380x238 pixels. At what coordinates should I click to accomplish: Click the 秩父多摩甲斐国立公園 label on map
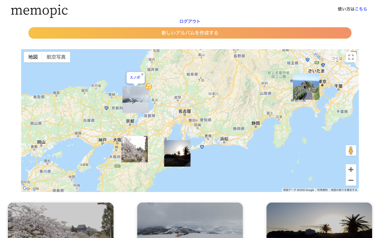point(279,75)
